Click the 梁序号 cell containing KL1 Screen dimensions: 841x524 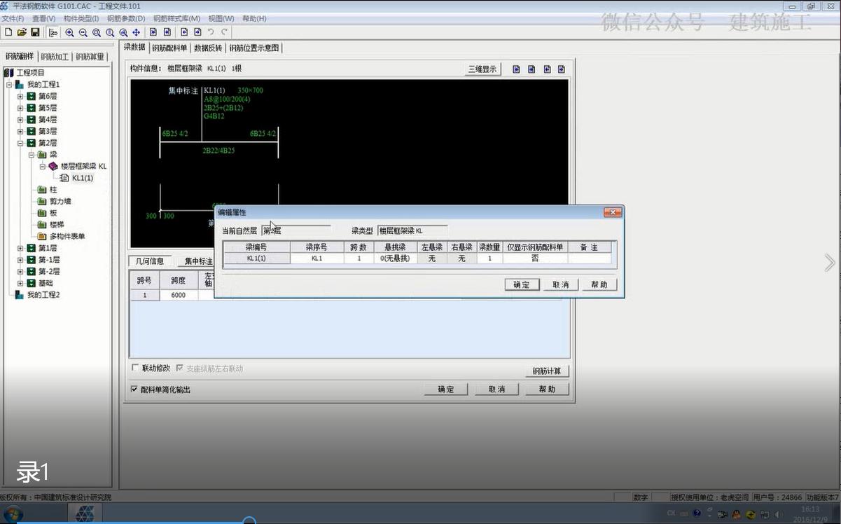click(x=317, y=258)
